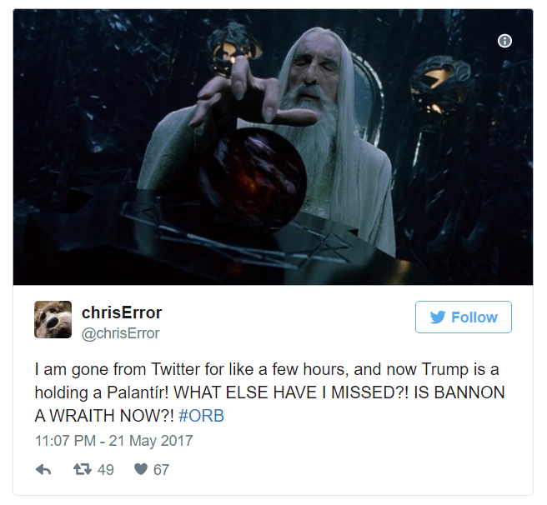View the 67 likes count
Screen dimensions: 547x505
(161, 470)
